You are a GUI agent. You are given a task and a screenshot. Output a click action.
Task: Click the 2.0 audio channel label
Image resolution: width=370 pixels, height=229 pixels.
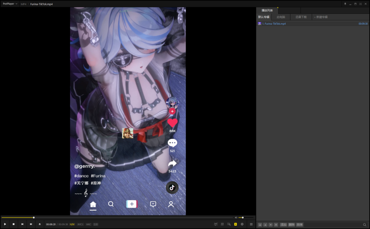95,224
